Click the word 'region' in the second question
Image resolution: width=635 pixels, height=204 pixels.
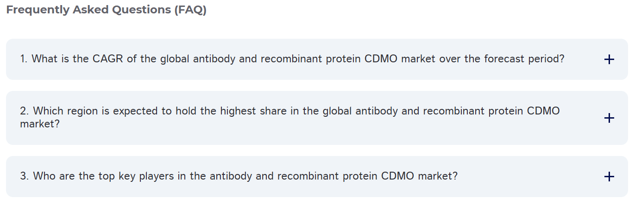coord(82,111)
